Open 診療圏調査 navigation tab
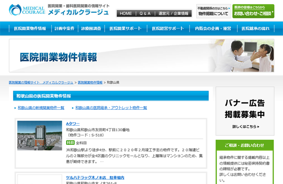Viewport: 283px width, 184px height. (91, 28)
